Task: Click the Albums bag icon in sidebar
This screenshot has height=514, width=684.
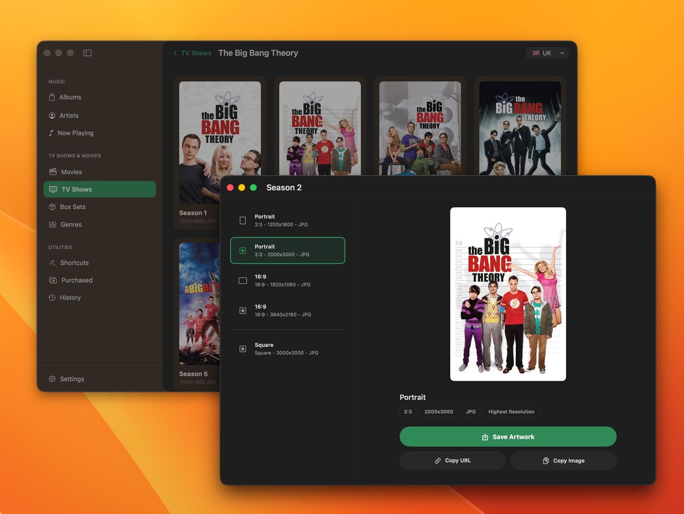Action: click(52, 97)
